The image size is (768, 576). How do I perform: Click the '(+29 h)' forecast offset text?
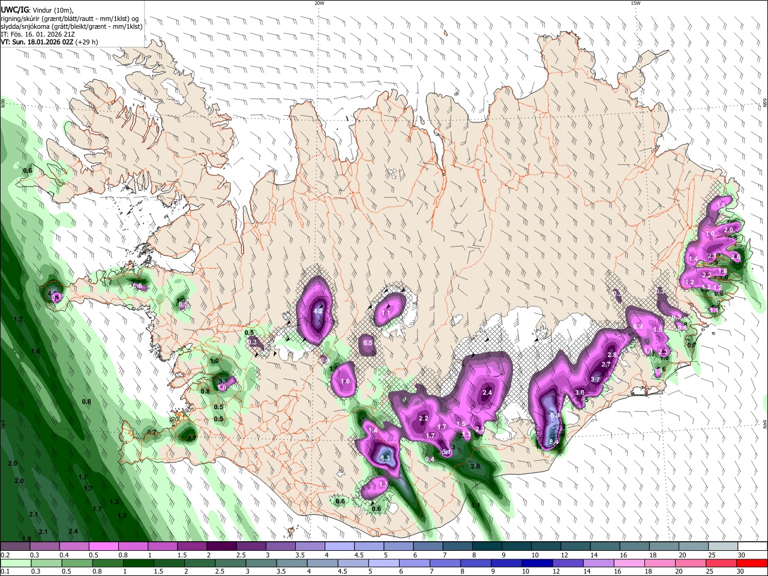[87, 42]
